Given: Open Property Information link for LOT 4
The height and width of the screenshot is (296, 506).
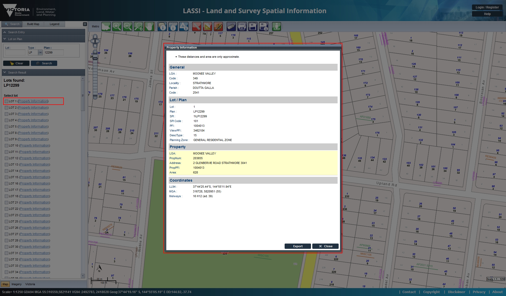Looking at the screenshot, I should point(33,120).
